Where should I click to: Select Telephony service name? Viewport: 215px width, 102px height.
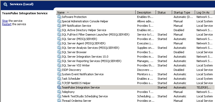tap(68, 92)
